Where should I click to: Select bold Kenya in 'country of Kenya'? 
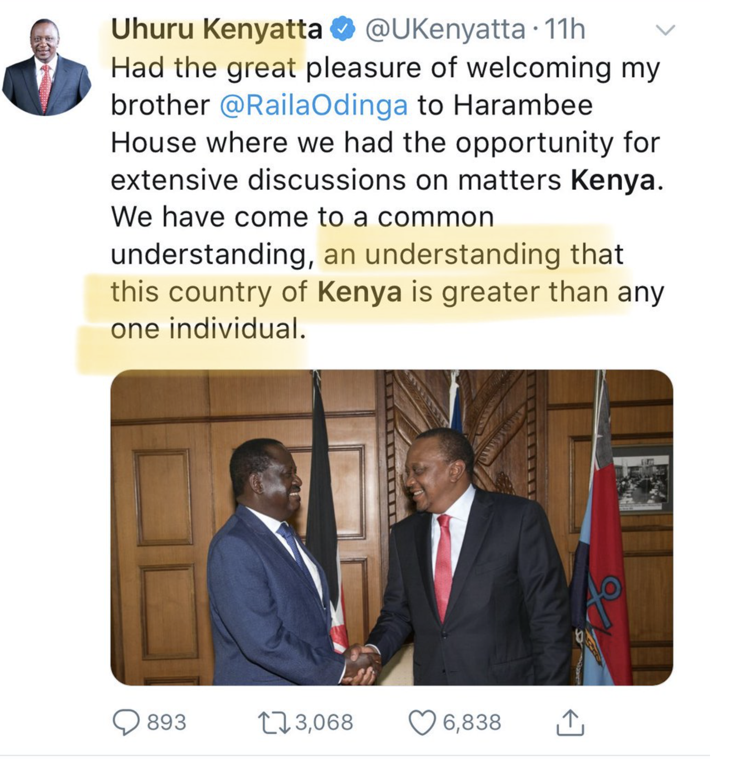[x=360, y=292]
